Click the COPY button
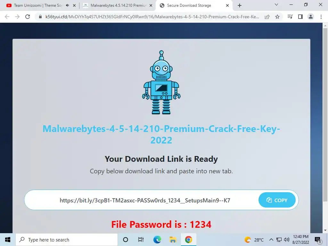 tap(277, 200)
